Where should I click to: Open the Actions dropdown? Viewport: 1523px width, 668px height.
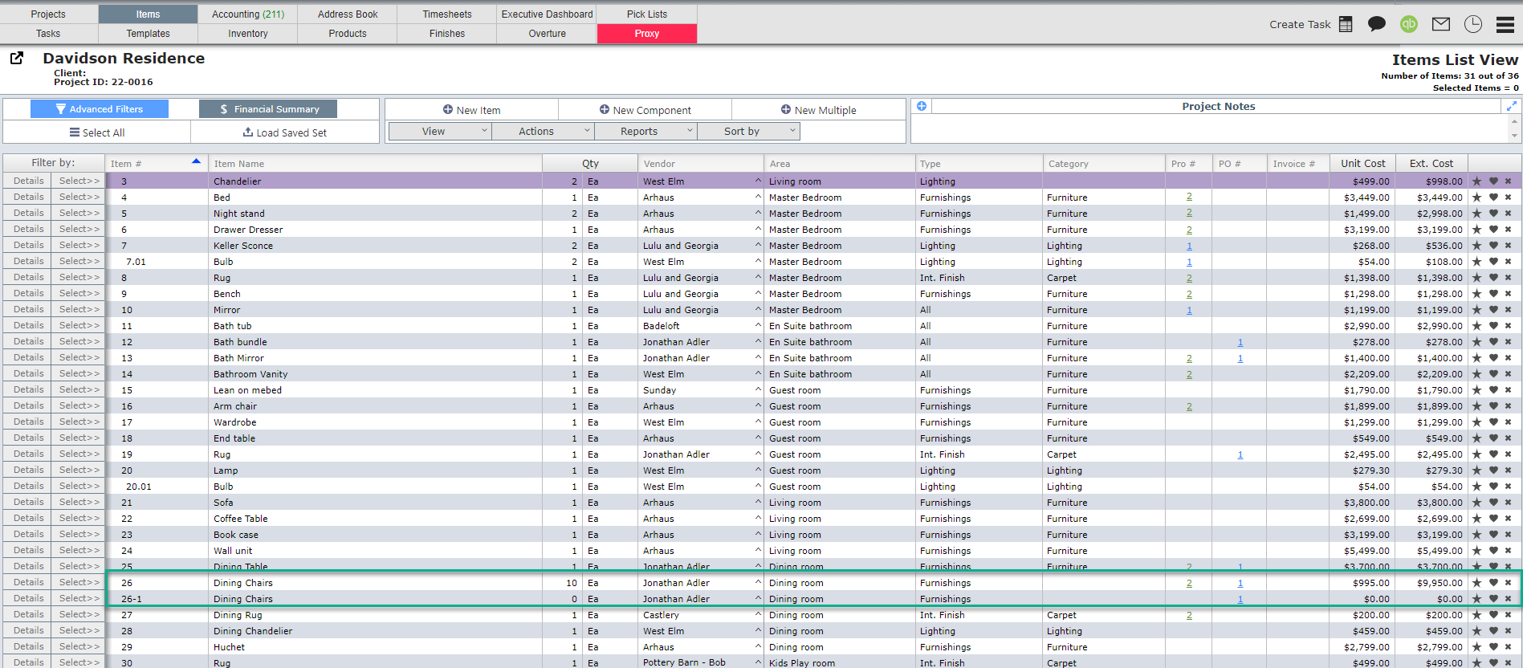pyautogui.click(x=543, y=131)
